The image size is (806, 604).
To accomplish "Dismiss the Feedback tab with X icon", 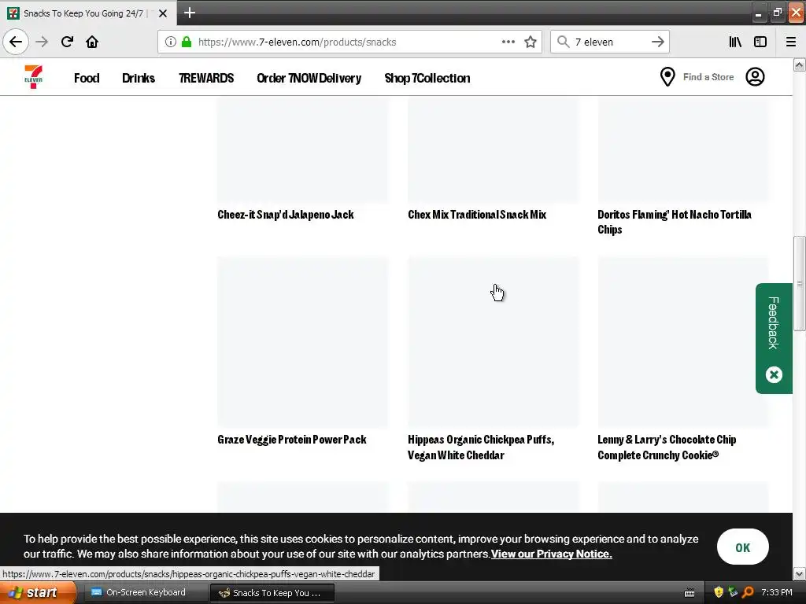I will click(774, 374).
